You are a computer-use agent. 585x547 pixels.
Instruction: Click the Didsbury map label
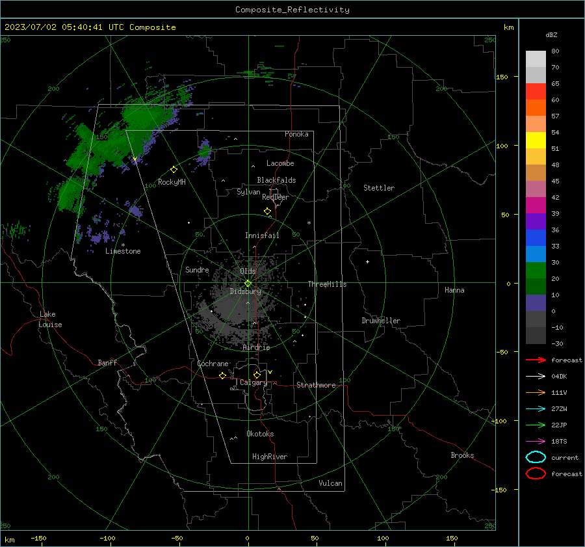[x=245, y=291]
